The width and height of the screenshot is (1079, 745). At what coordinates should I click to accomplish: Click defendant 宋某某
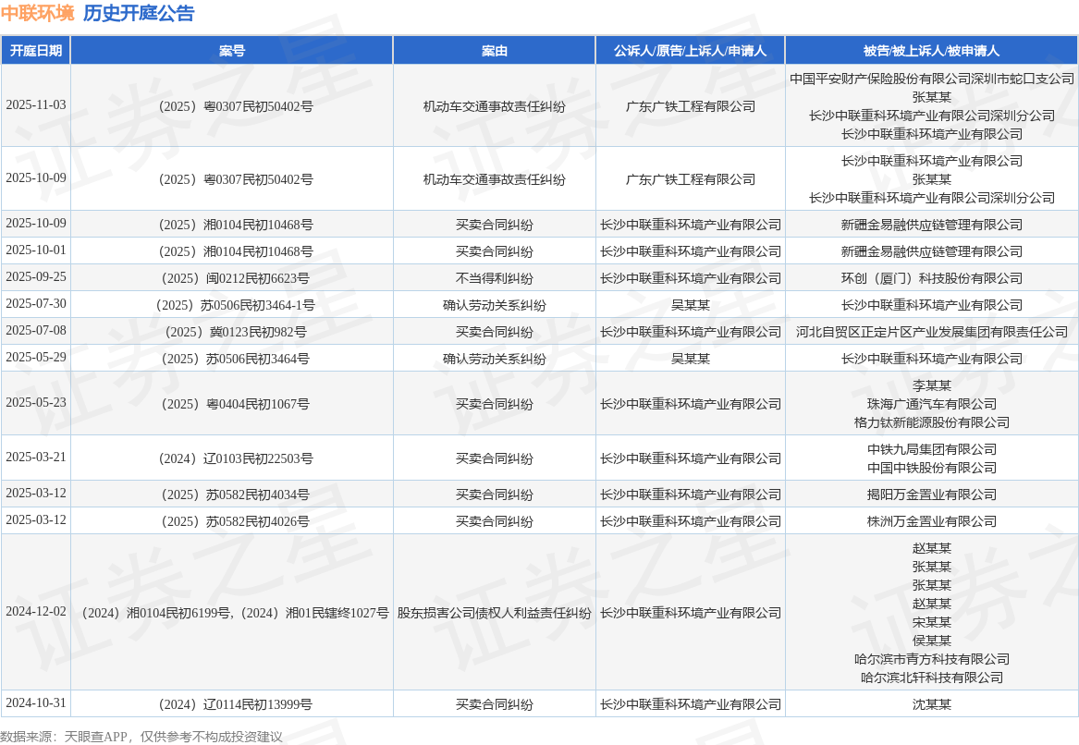coord(932,622)
